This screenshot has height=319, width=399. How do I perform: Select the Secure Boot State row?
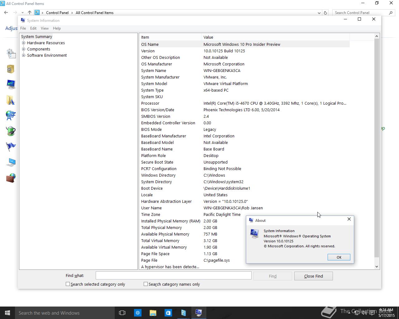[x=244, y=162]
